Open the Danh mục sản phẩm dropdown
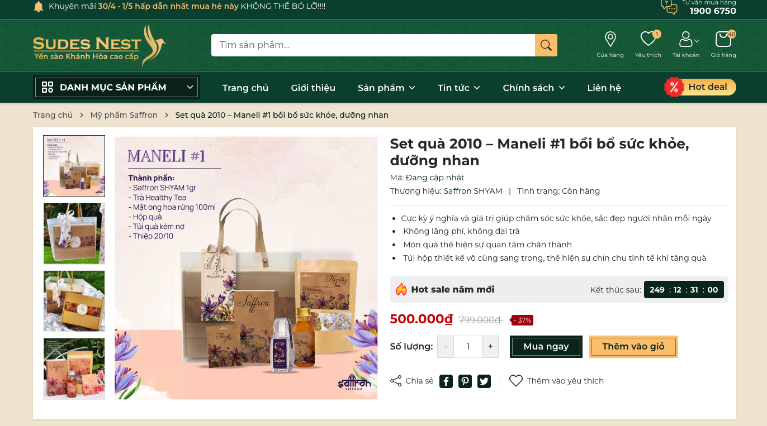The height and width of the screenshot is (426, 767). 117,87
